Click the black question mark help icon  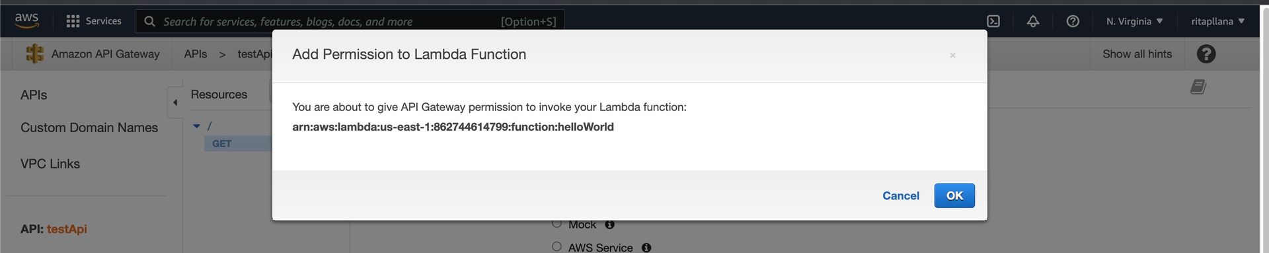point(1206,54)
